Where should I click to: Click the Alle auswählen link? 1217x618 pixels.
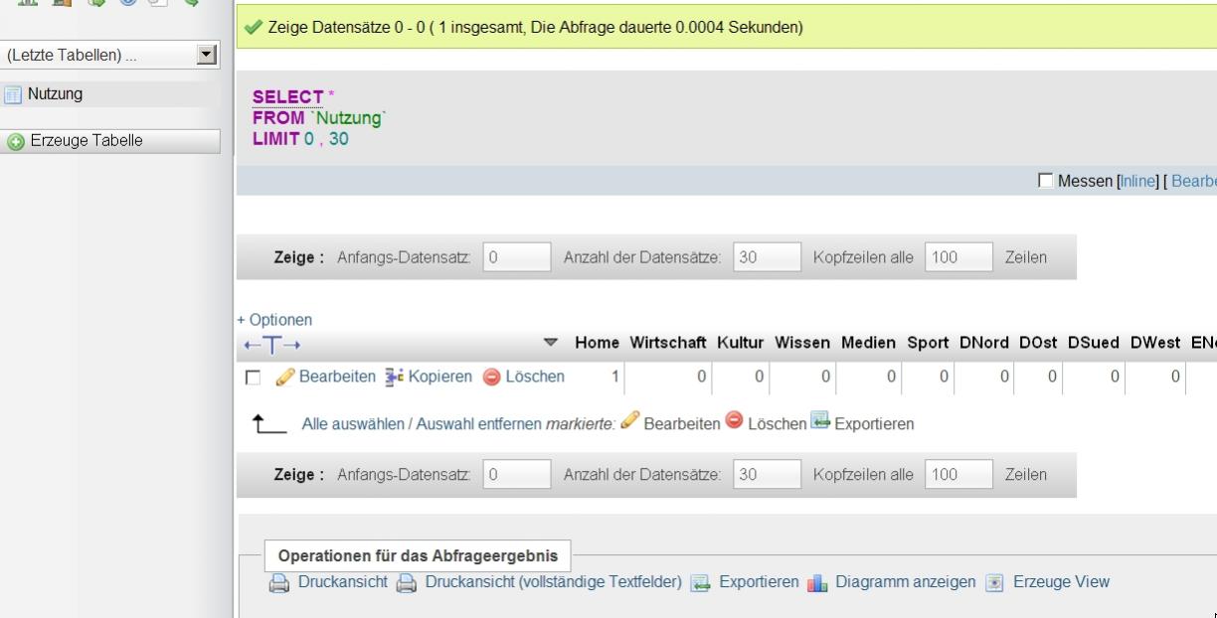click(352, 423)
